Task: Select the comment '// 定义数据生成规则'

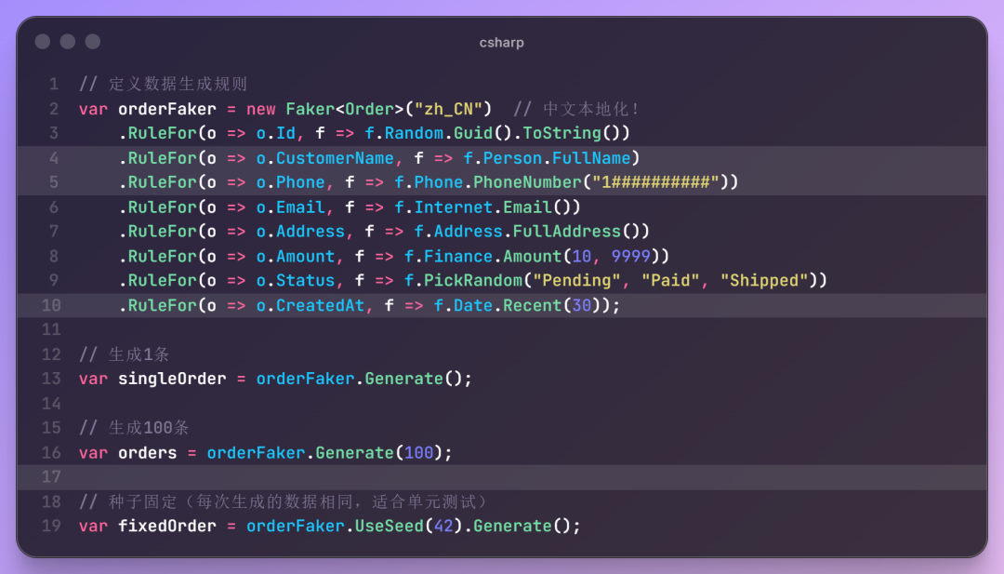Action: [x=163, y=84]
